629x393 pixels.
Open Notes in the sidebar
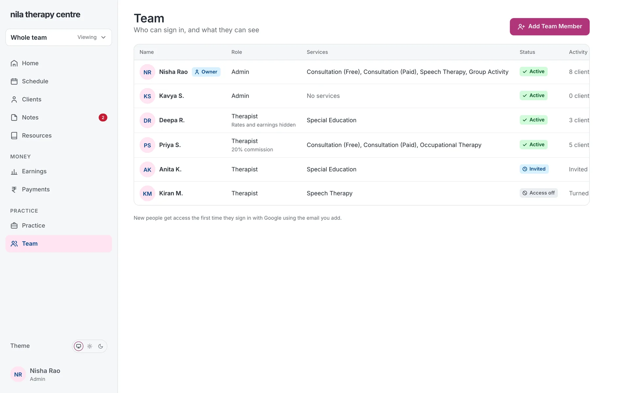coord(59,117)
